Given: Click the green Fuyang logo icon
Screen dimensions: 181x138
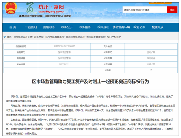Looking at the screenshot, I should (x=30, y=8).
